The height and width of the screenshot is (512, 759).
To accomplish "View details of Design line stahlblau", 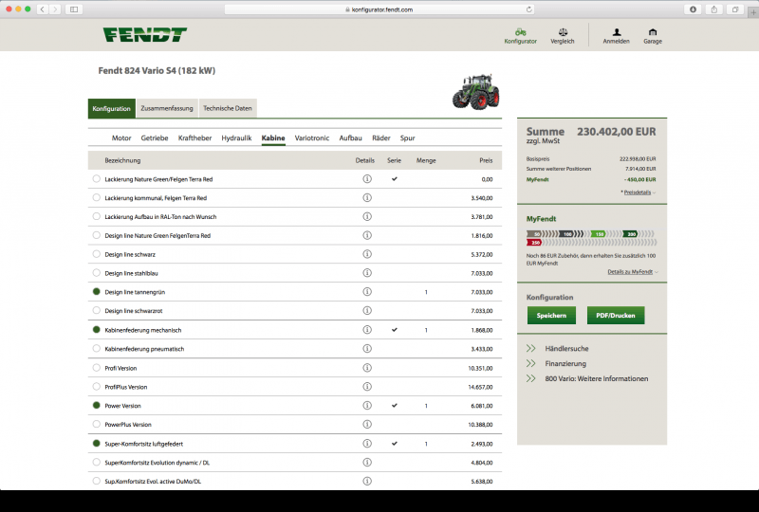I will 367,273.
